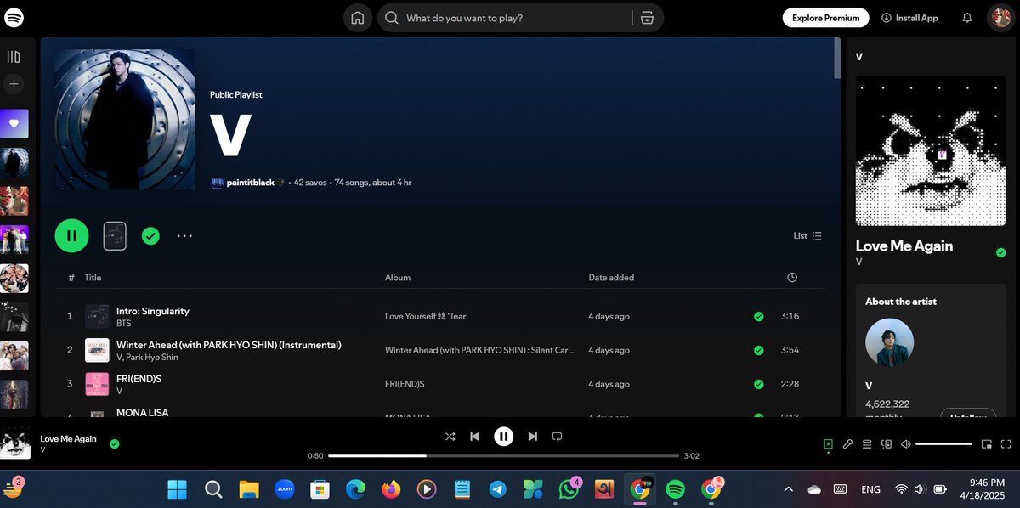This screenshot has width=1020, height=508.
Task: Adjust the Spotify volume slider
Action: pos(943,443)
